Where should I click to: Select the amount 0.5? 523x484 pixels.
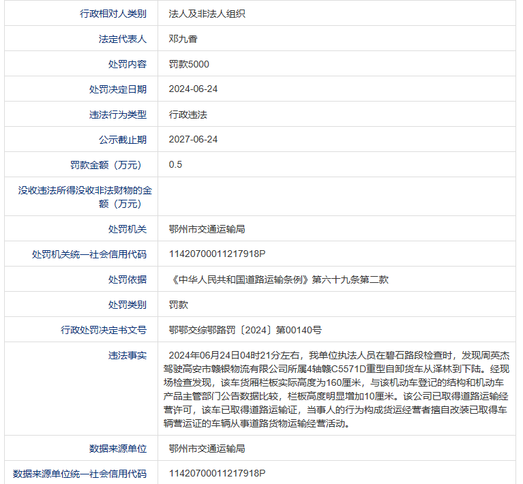pyautogui.click(x=175, y=165)
